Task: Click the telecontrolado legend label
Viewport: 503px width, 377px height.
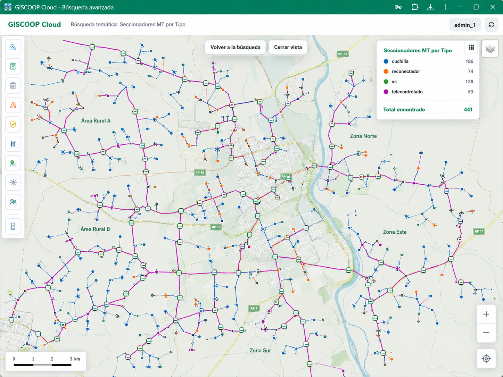Action: (x=407, y=92)
